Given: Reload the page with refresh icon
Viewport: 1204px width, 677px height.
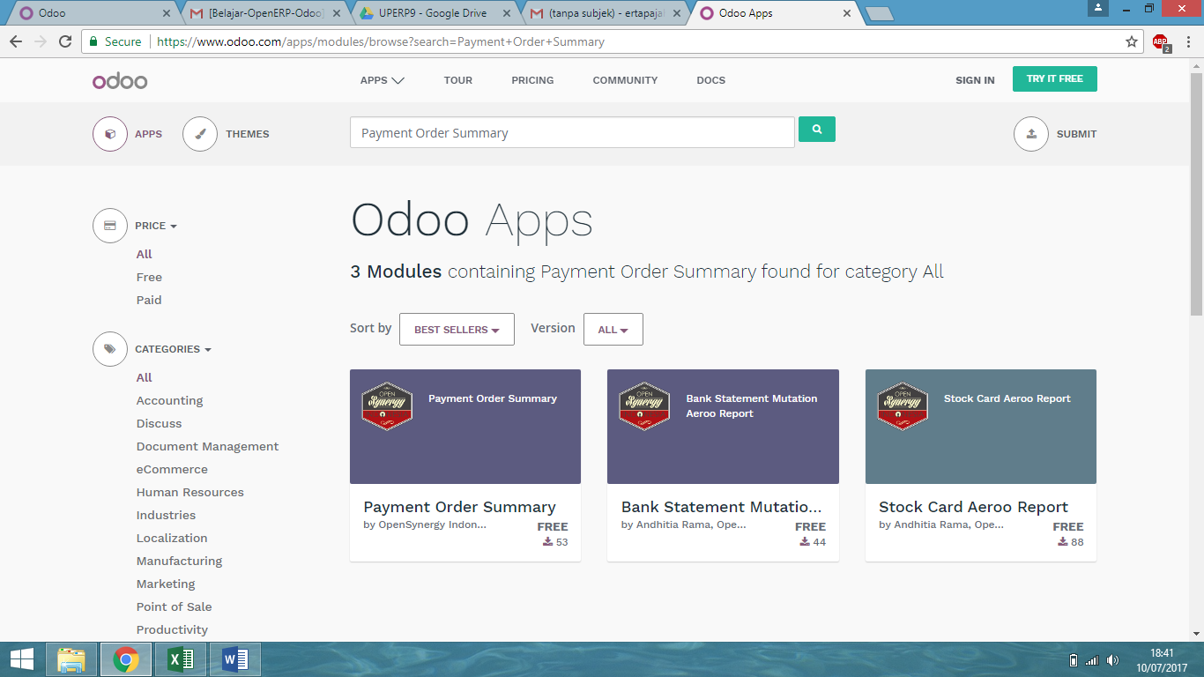Looking at the screenshot, I should [x=65, y=41].
